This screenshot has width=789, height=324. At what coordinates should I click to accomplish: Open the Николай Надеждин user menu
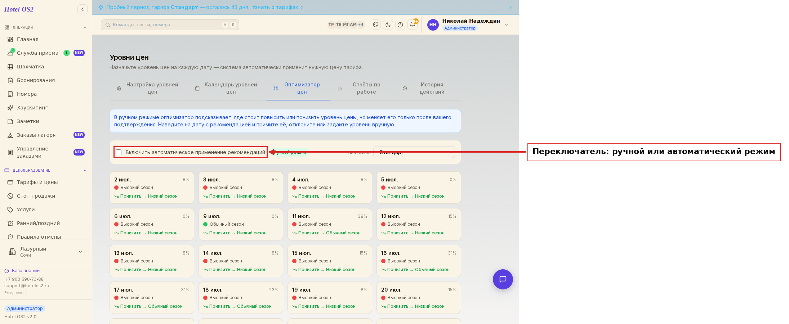pyautogui.click(x=468, y=25)
